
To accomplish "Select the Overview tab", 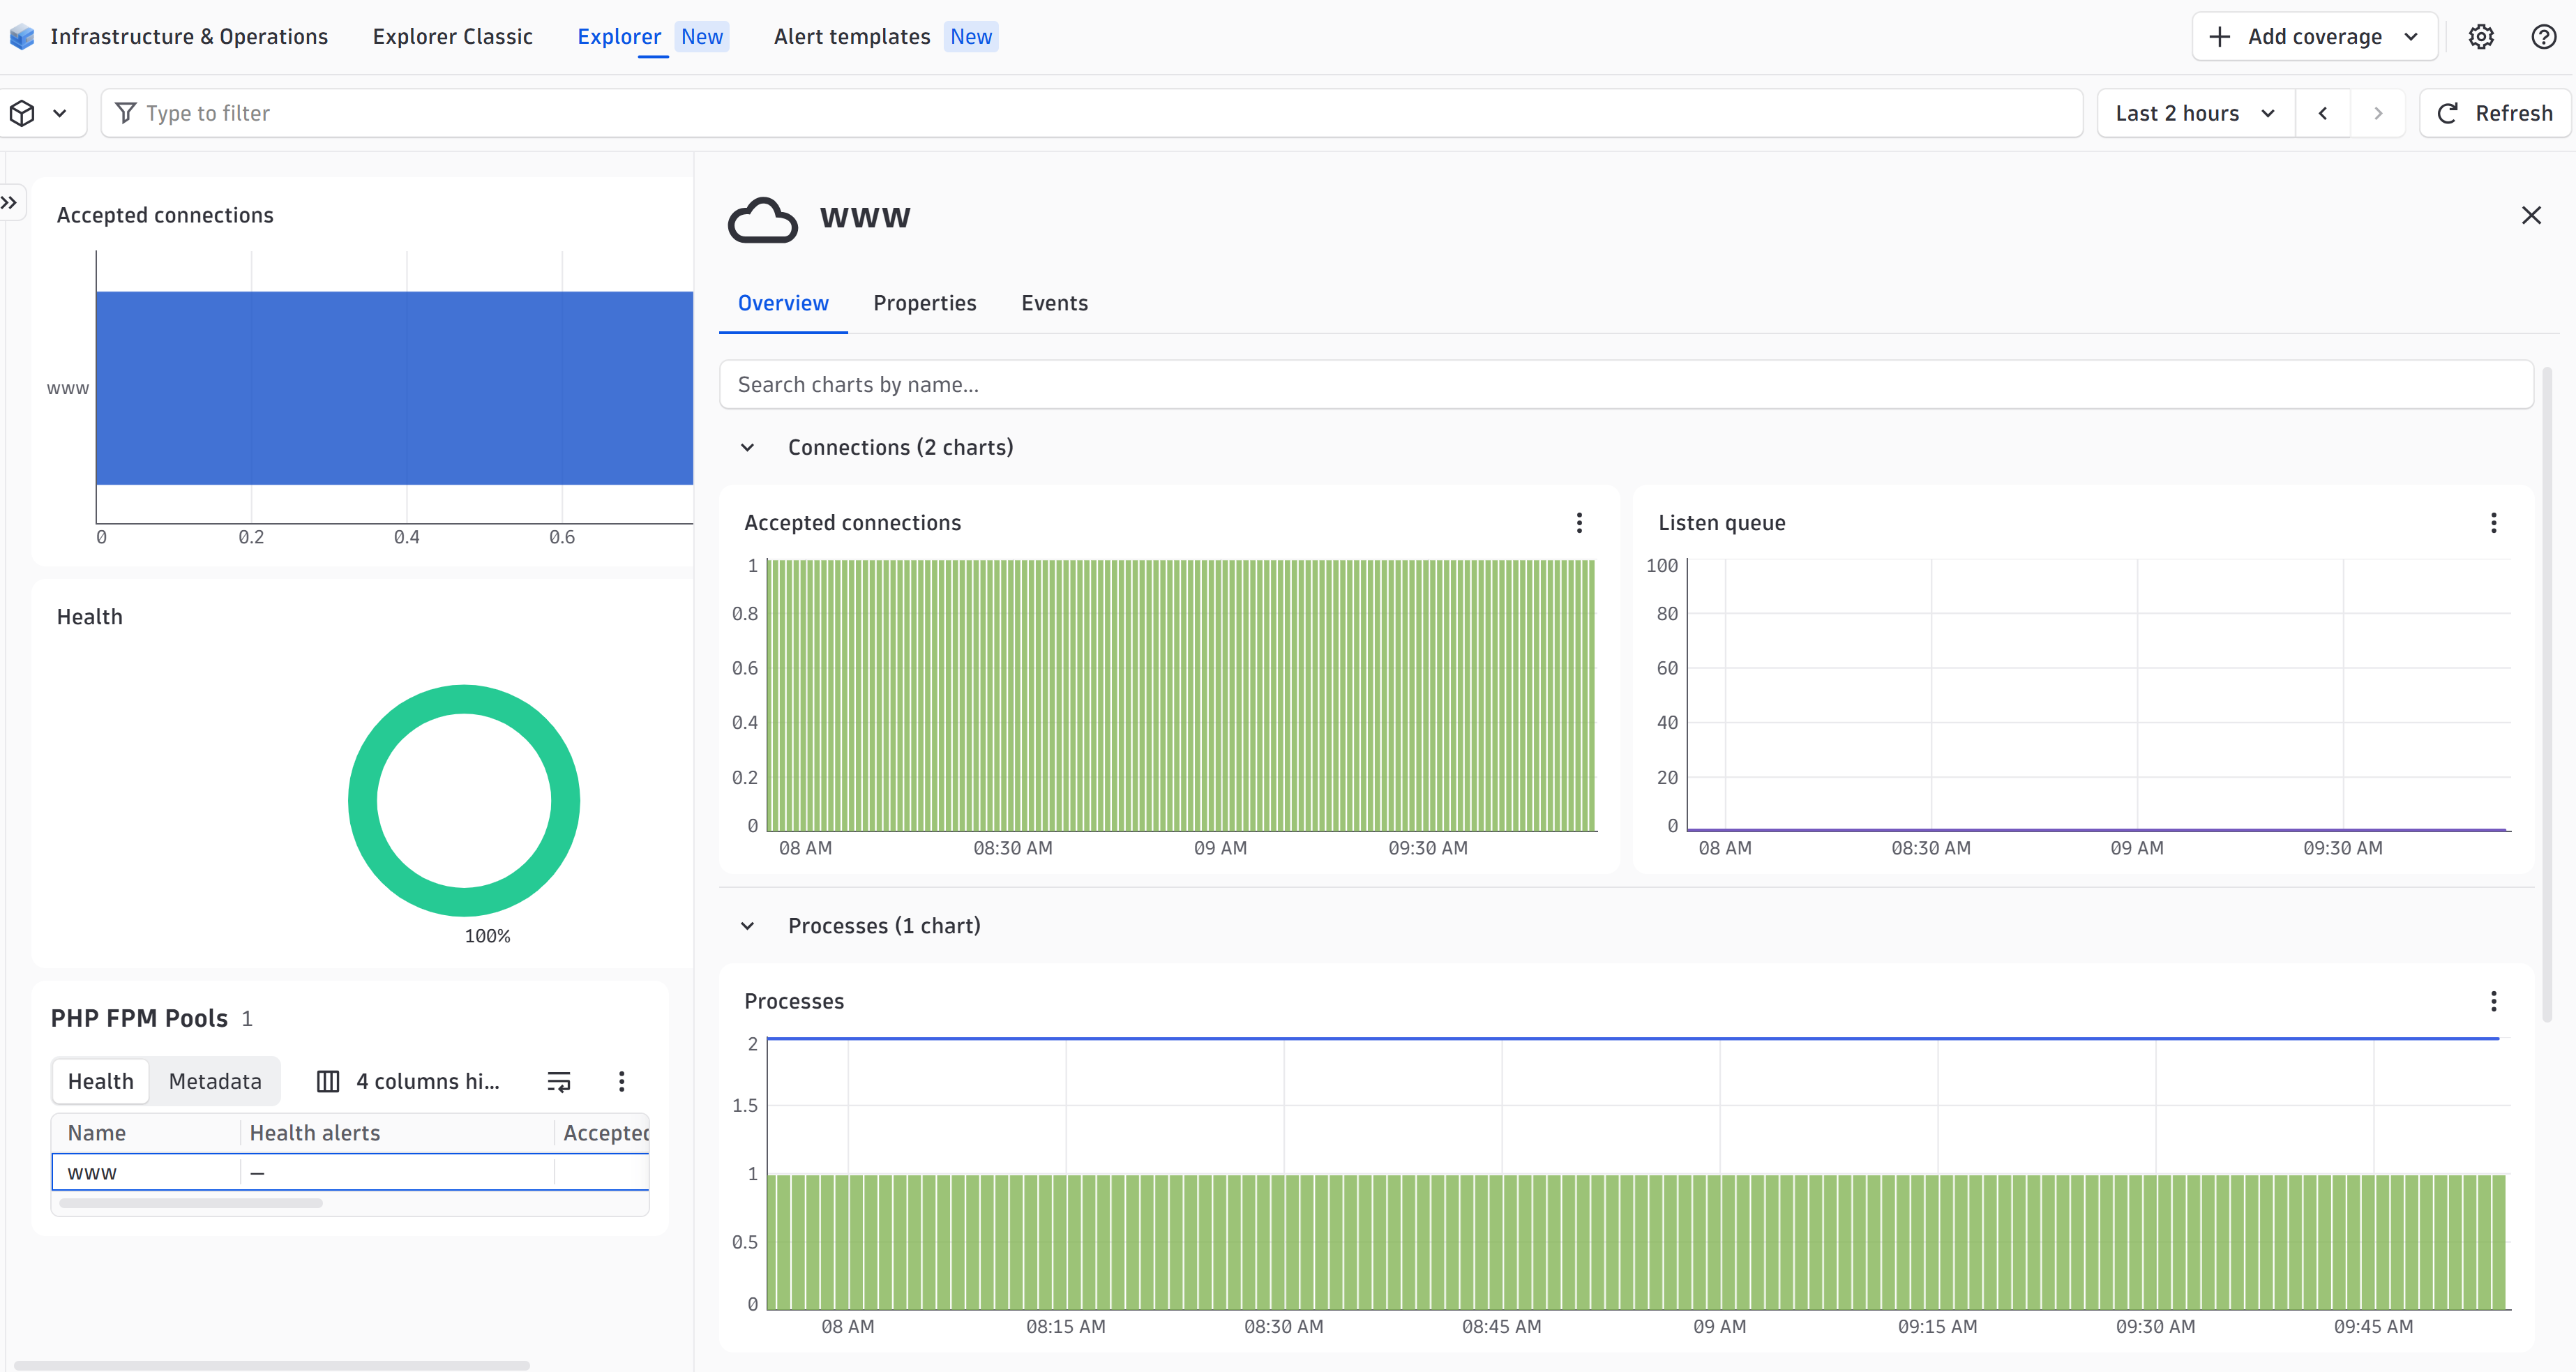I will (783, 303).
